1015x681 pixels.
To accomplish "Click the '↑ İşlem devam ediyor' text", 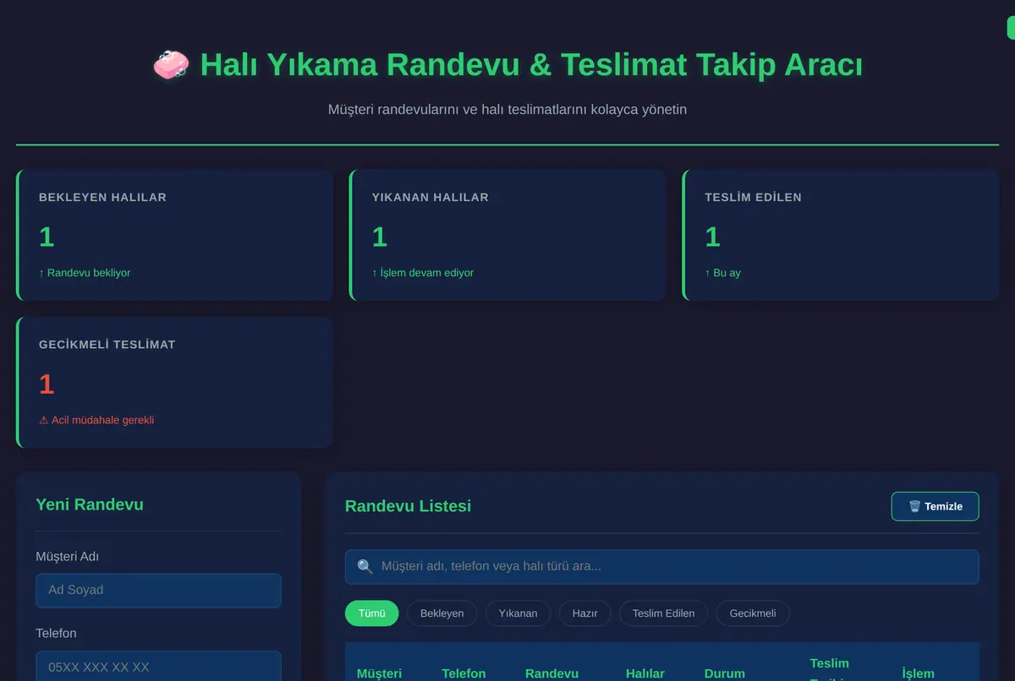I will tap(423, 273).
